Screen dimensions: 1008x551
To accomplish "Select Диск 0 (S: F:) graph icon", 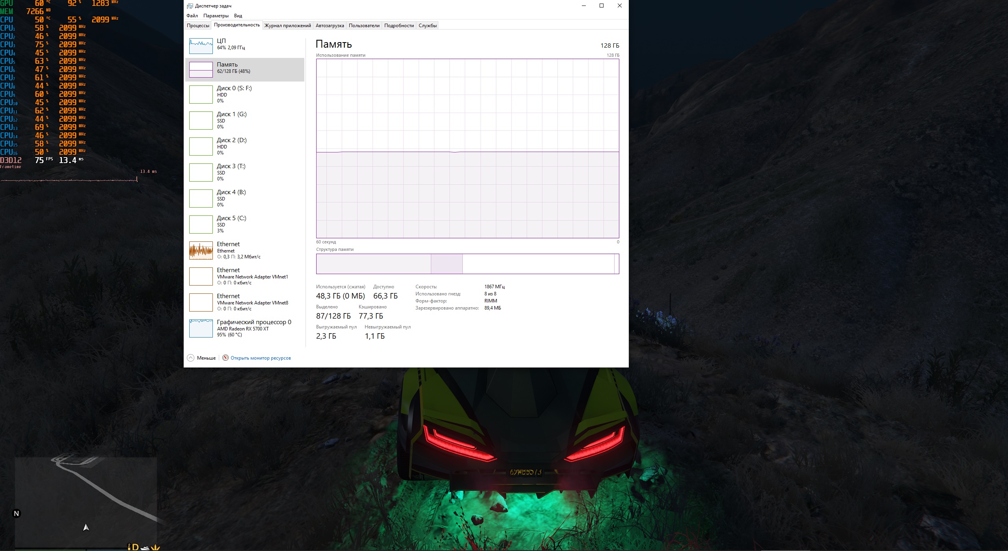I will (201, 95).
